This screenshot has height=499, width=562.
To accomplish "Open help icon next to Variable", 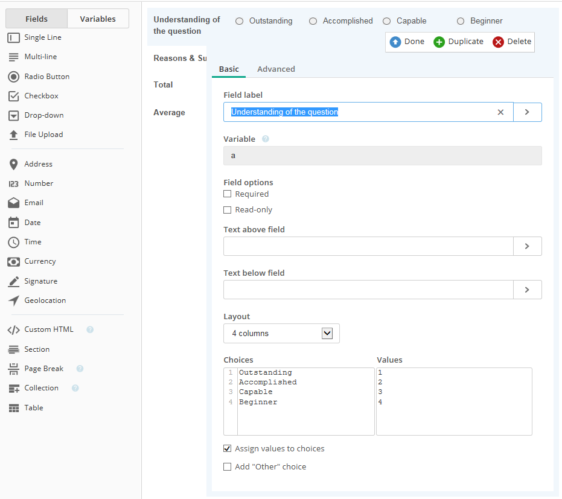I will pyautogui.click(x=265, y=139).
